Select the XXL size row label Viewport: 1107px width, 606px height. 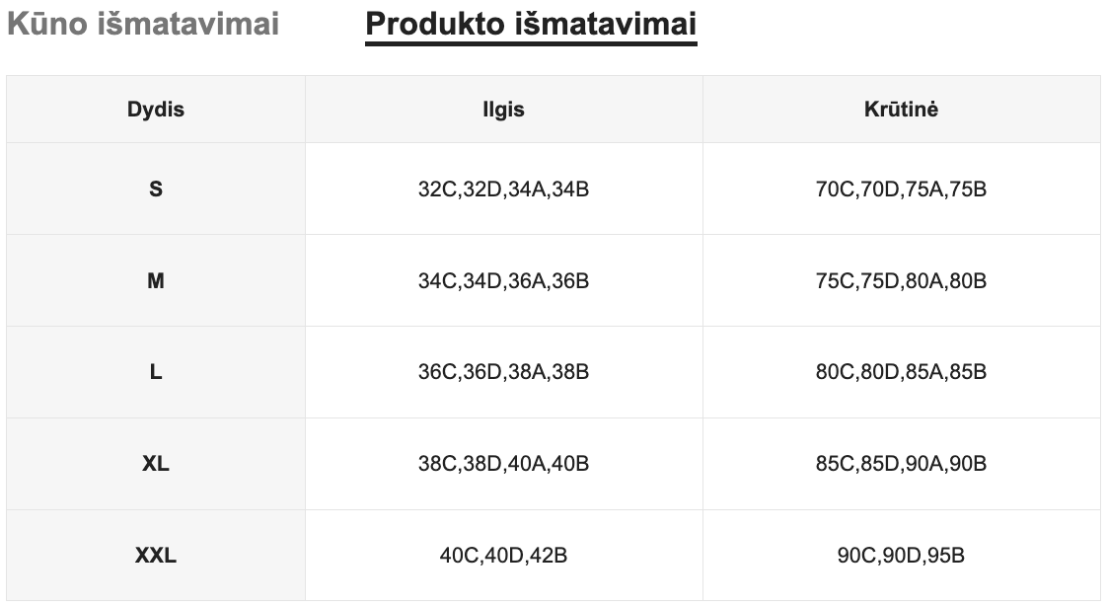click(x=156, y=556)
